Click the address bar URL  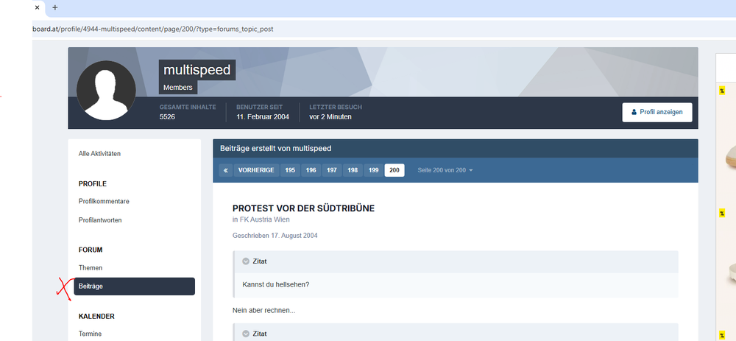click(x=152, y=29)
